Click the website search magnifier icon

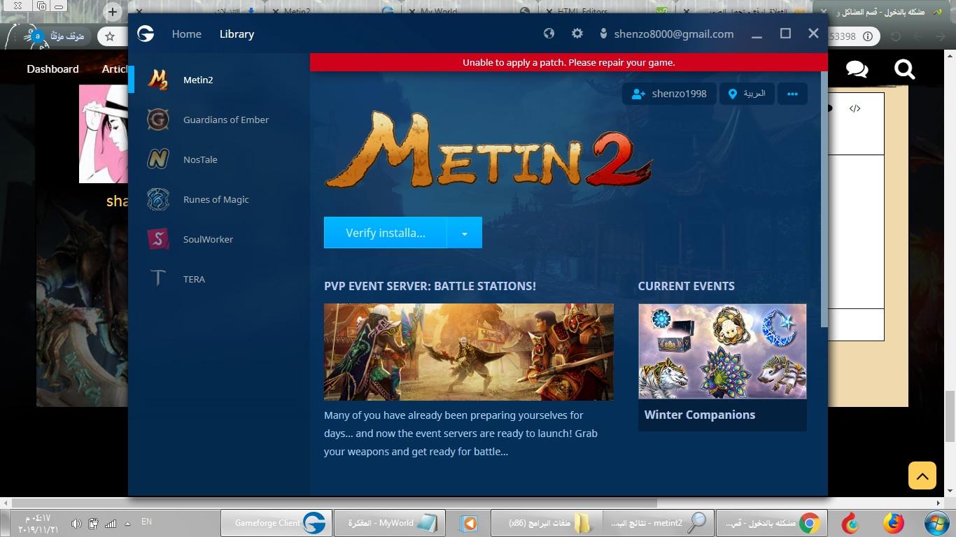click(x=904, y=69)
